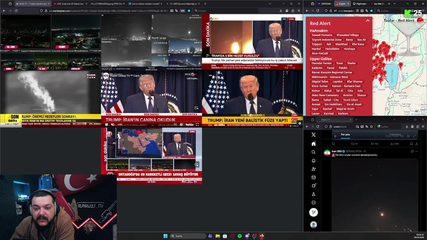The image size is (427, 240).
Task: Click Safed – City alert location
Action: click(331, 100)
